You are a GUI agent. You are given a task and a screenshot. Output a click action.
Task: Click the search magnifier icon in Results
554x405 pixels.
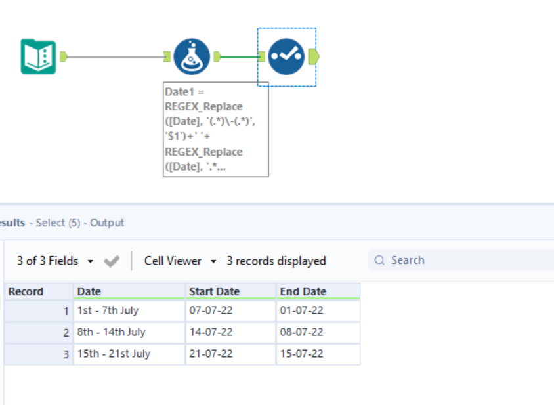click(x=379, y=260)
